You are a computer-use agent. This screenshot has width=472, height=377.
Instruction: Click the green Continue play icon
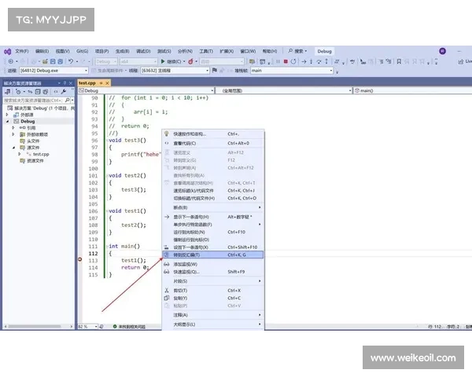[x=162, y=61]
